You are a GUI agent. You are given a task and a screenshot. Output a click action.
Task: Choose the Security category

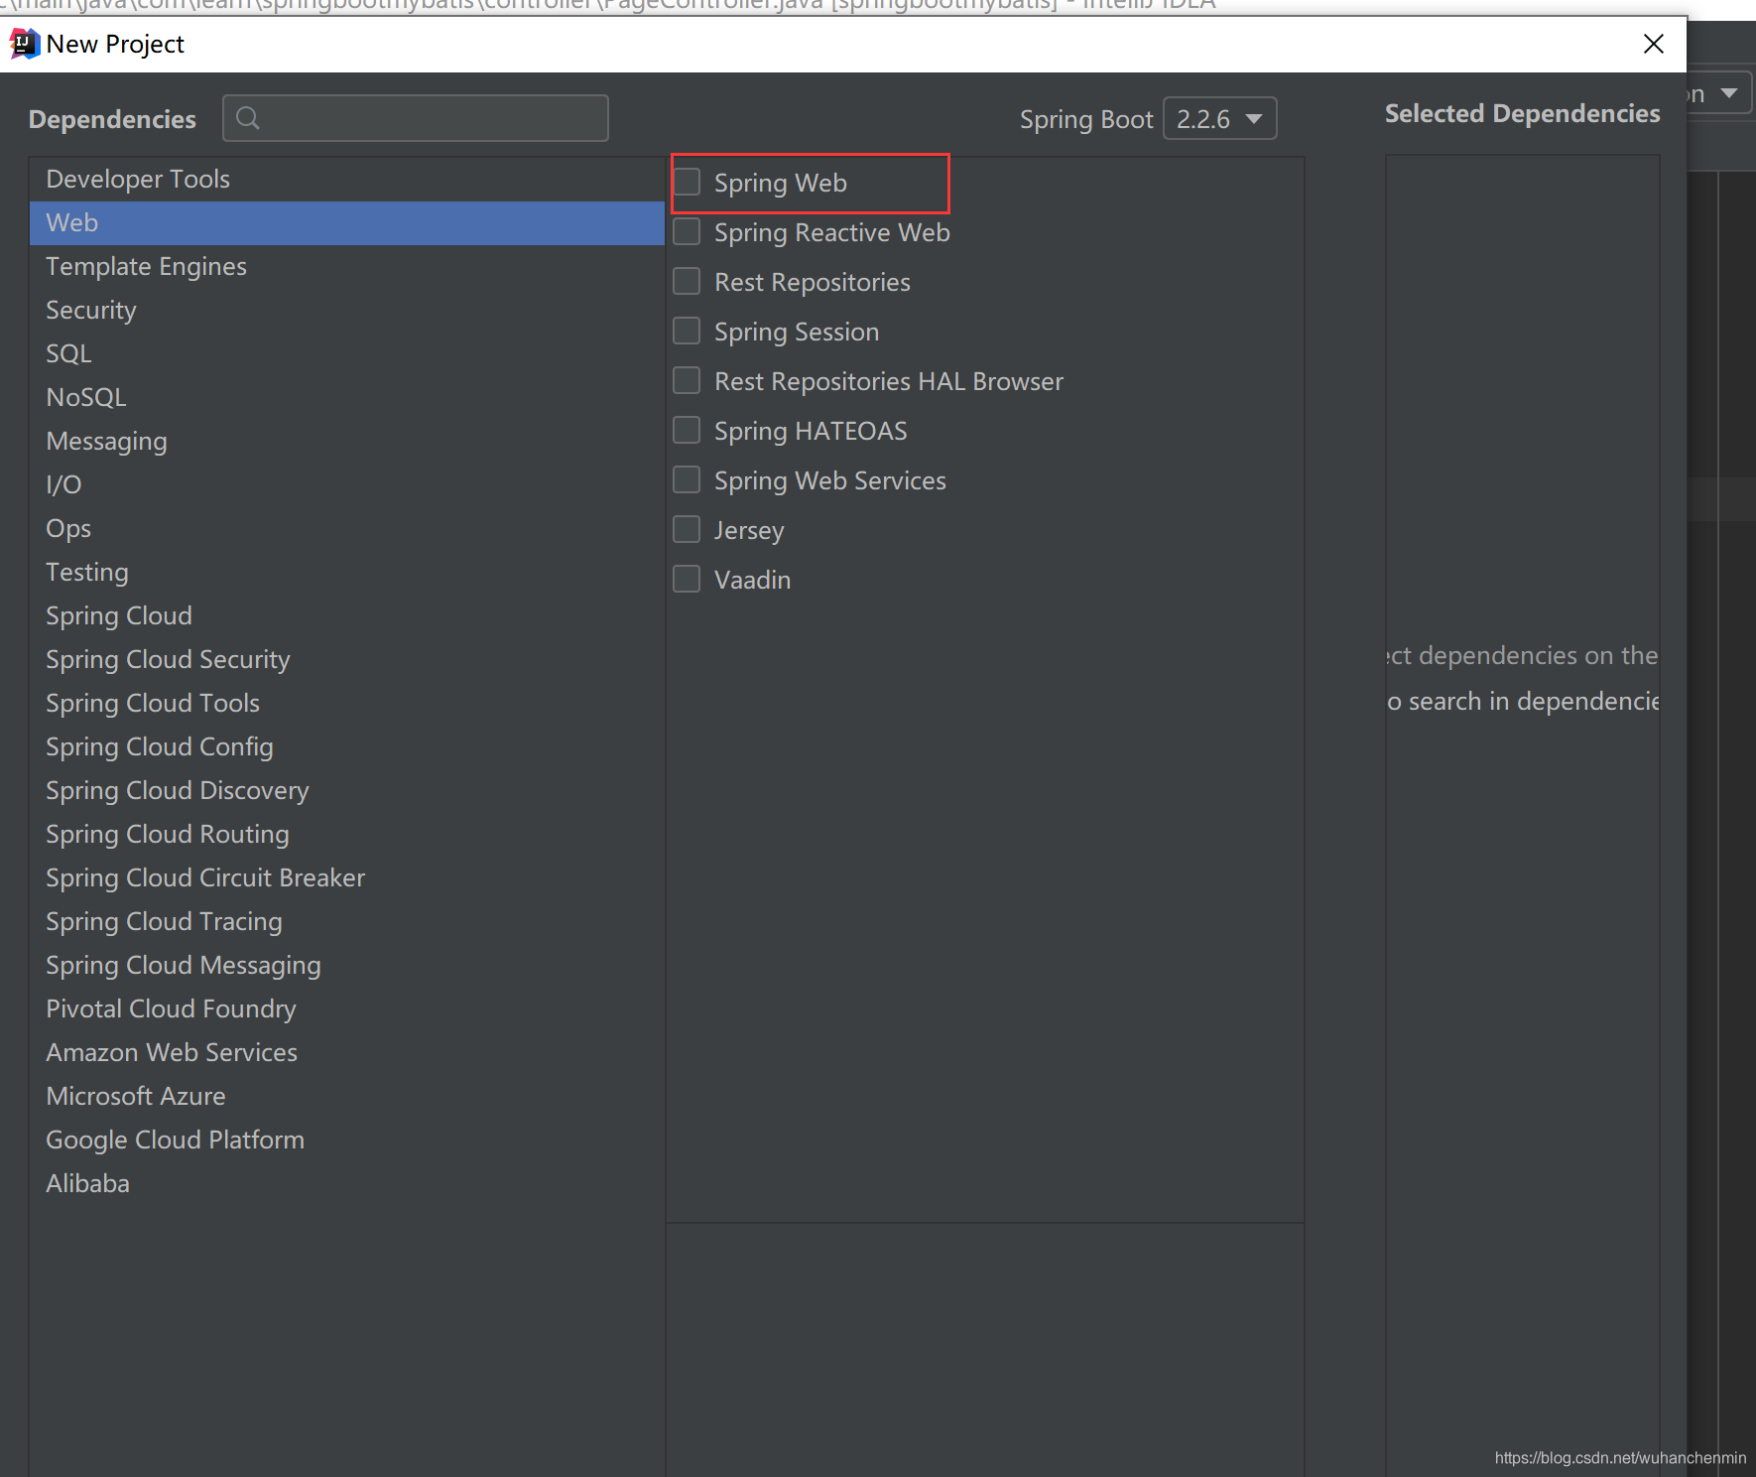[x=347, y=310]
